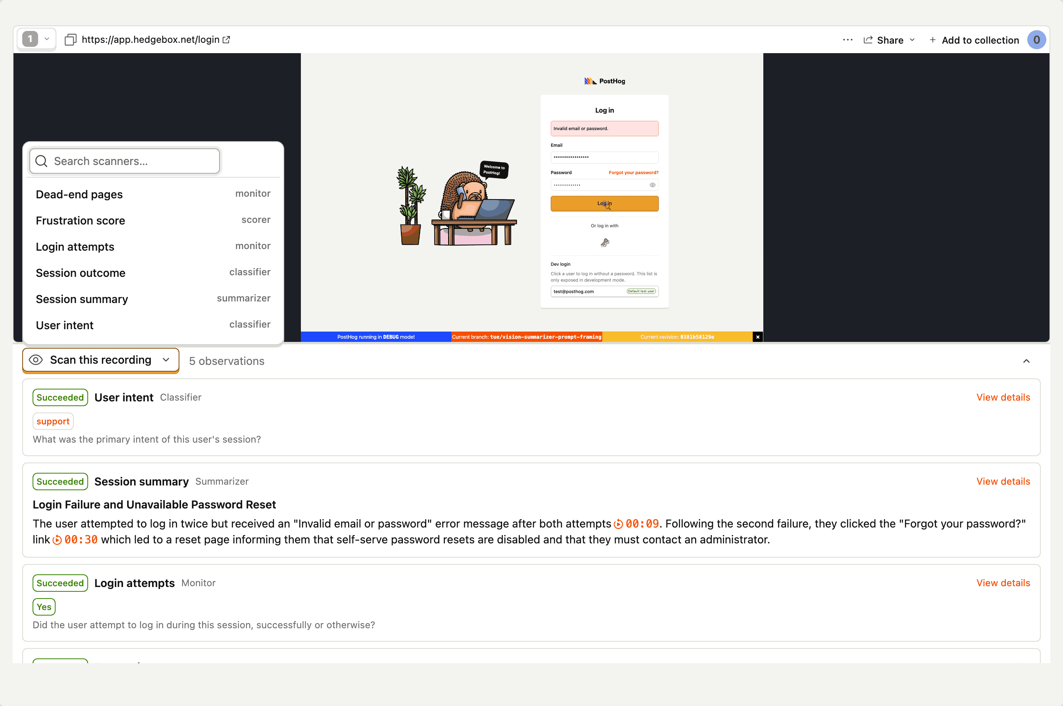Jump to timestamp 00:09 in the recording

(636, 524)
